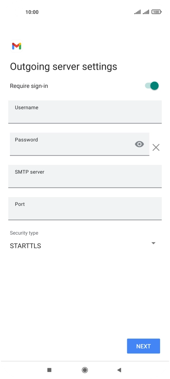Viewport: 170px width, 379px height.
Task: Tap the second signal strength icon
Action: point(146,12)
